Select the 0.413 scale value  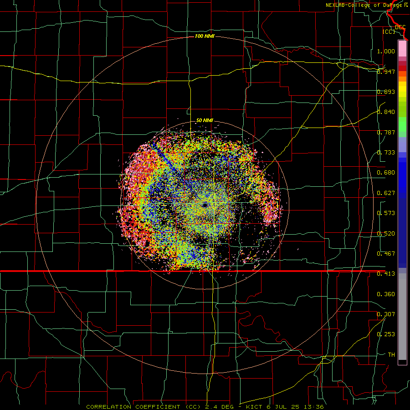pyautogui.click(x=386, y=274)
